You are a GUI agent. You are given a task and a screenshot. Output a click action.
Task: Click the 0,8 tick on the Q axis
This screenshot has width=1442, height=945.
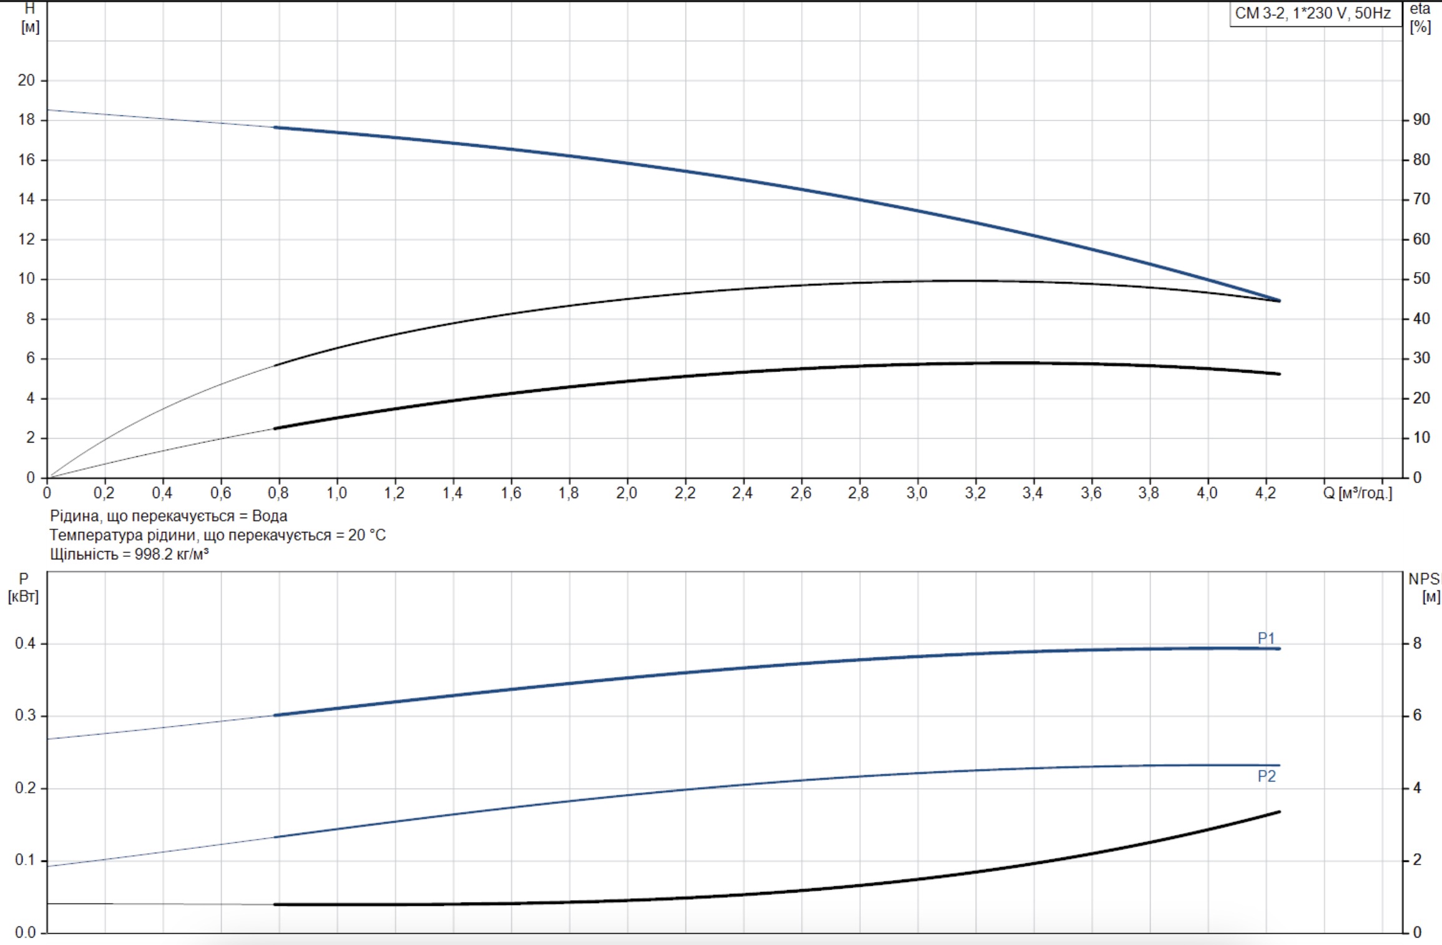point(278,493)
